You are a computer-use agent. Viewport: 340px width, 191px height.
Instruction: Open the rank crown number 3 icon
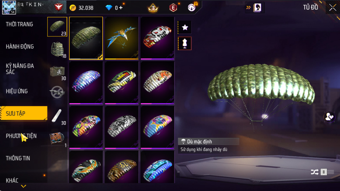(x=153, y=8)
